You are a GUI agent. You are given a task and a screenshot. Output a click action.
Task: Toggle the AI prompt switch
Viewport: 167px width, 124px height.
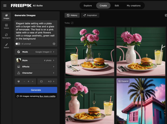(x=18, y=44)
